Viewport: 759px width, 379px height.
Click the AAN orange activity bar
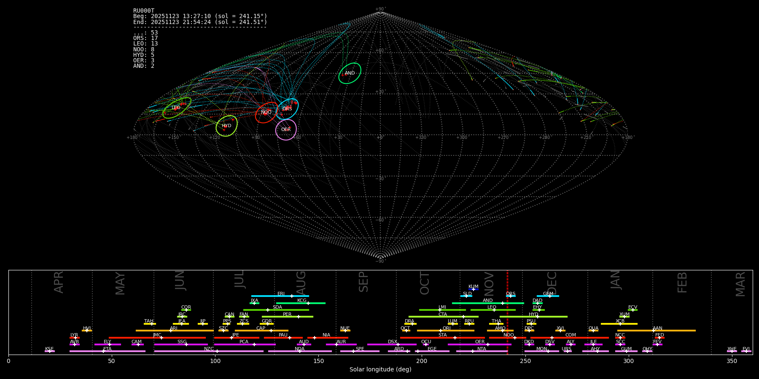pos(657,331)
